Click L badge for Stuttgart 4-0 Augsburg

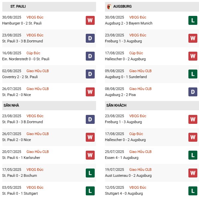point(193,191)
